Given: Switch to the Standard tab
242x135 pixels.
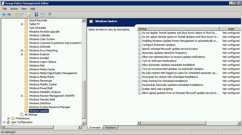Looking at the screenshot, I should tap(110, 128).
